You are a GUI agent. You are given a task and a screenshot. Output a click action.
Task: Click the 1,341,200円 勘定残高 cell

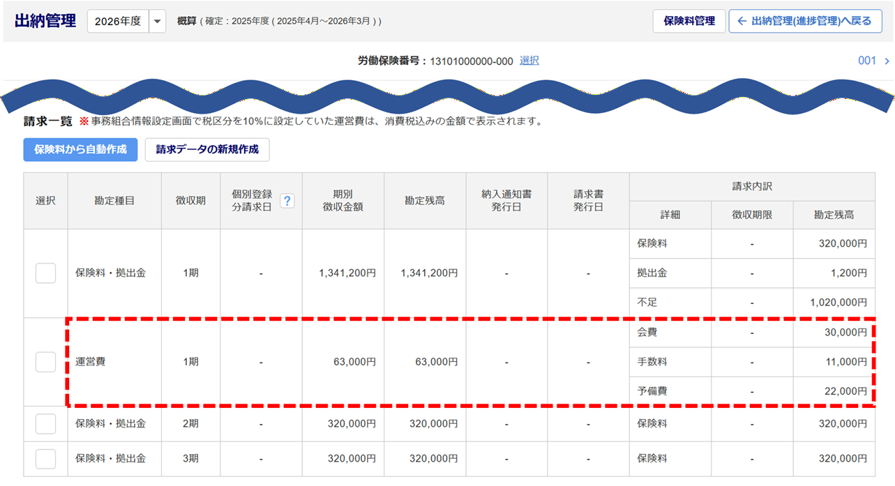pyautogui.click(x=429, y=273)
